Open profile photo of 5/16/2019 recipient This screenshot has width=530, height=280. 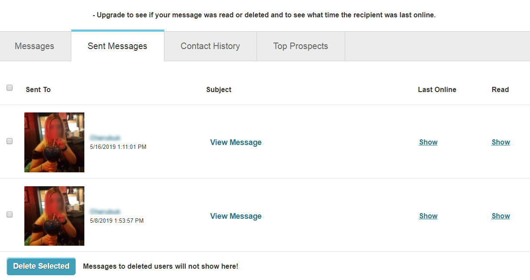[54, 142]
